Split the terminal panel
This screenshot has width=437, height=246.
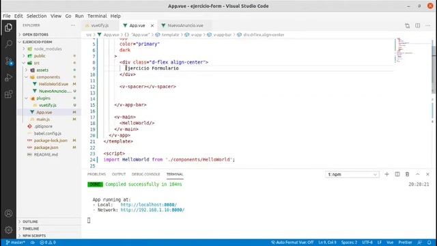point(397,174)
